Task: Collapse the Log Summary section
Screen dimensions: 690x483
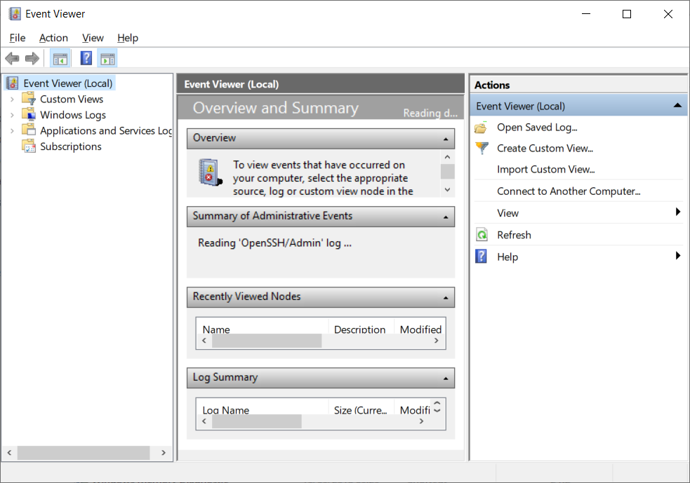Action: coord(446,379)
